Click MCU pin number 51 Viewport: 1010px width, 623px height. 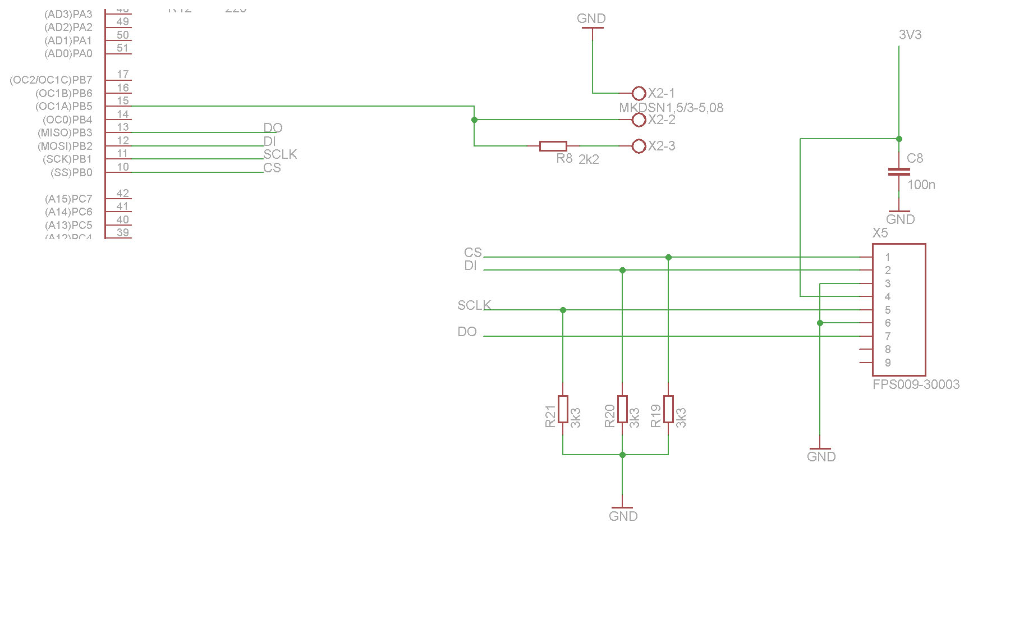[123, 48]
